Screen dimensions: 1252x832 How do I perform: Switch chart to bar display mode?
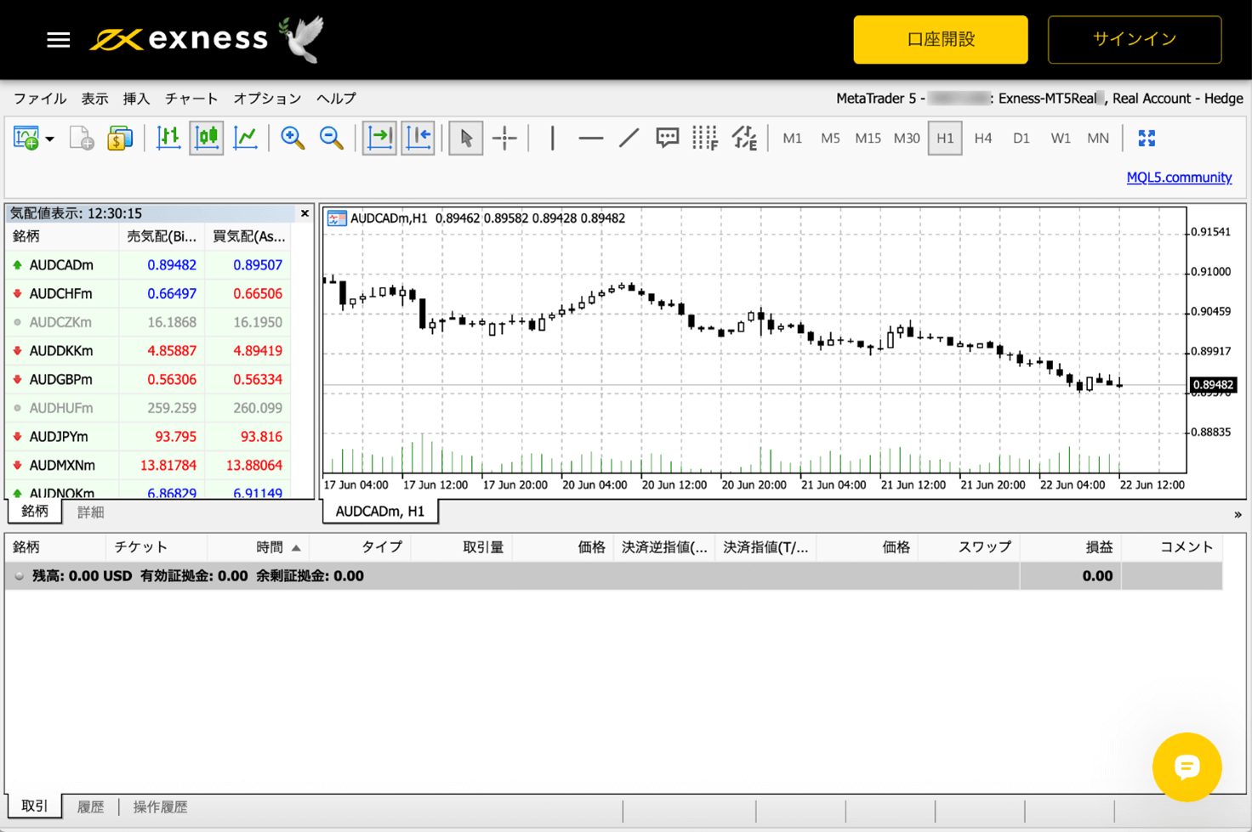point(168,138)
